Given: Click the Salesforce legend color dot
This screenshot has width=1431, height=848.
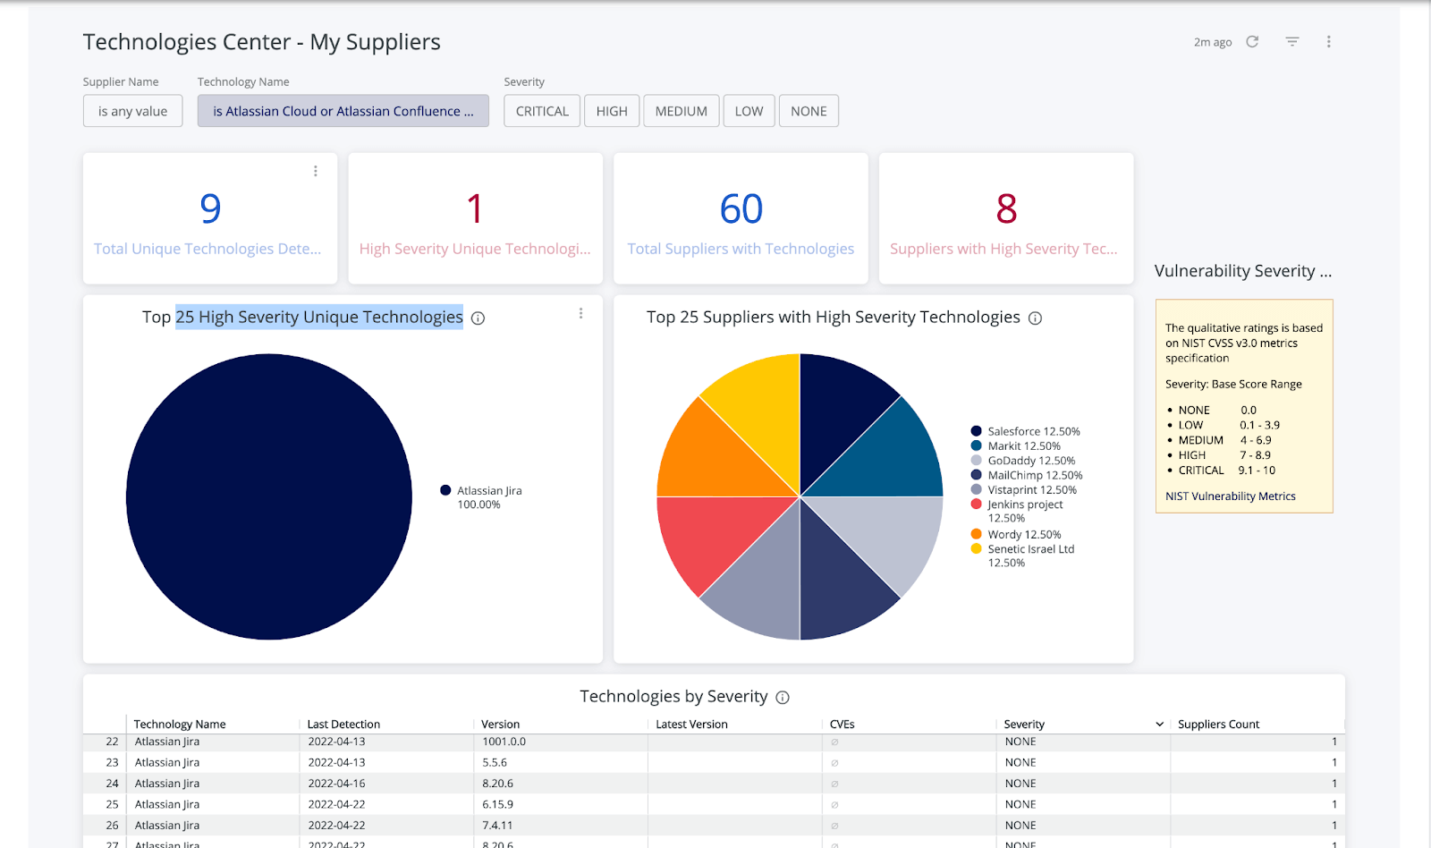Looking at the screenshot, I should [x=976, y=431].
